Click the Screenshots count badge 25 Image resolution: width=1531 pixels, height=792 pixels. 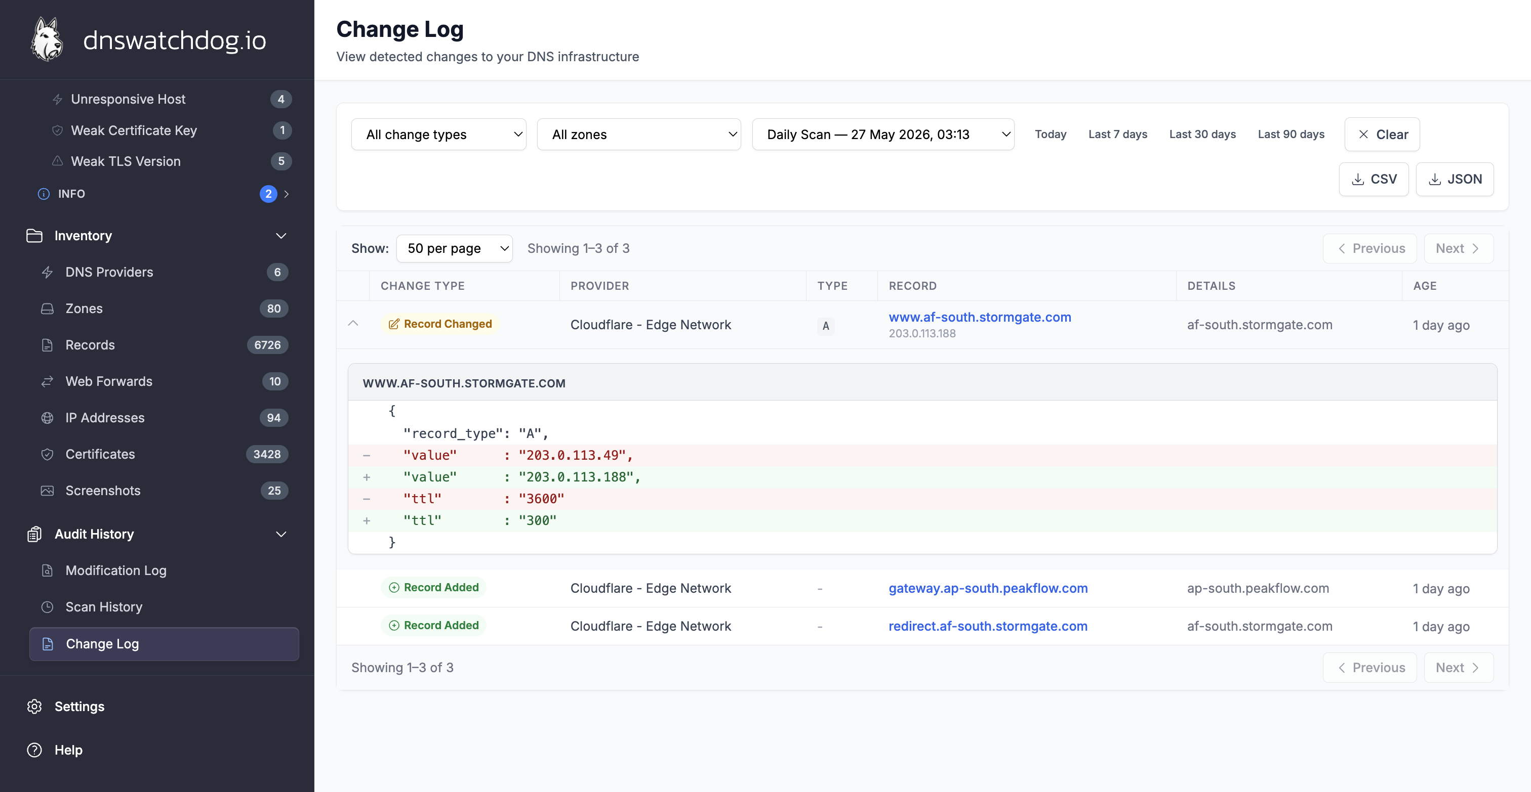click(x=274, y=491)
